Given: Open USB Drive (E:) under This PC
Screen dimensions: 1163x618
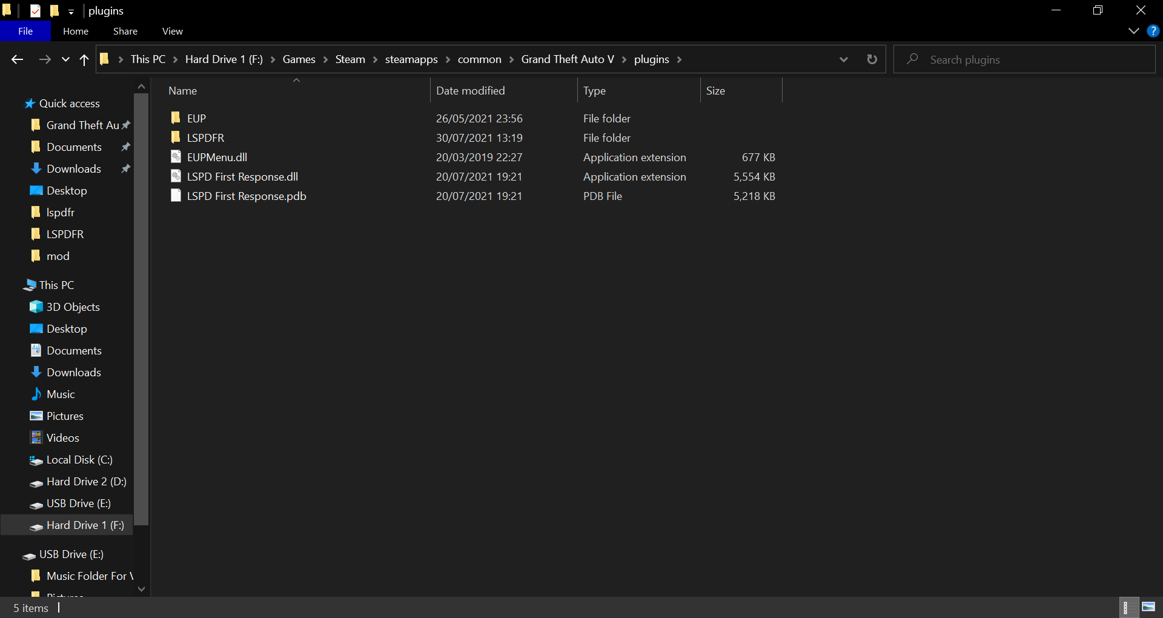Looking at the screenshot, I should point(79,503).
